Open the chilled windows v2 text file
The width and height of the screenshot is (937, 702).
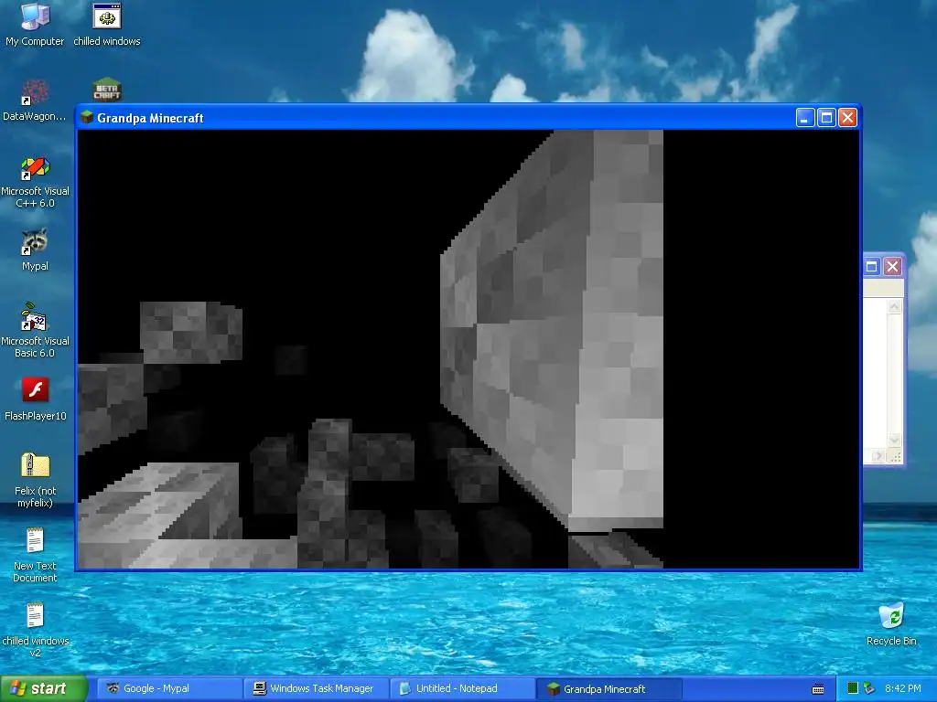pos(35,631)
